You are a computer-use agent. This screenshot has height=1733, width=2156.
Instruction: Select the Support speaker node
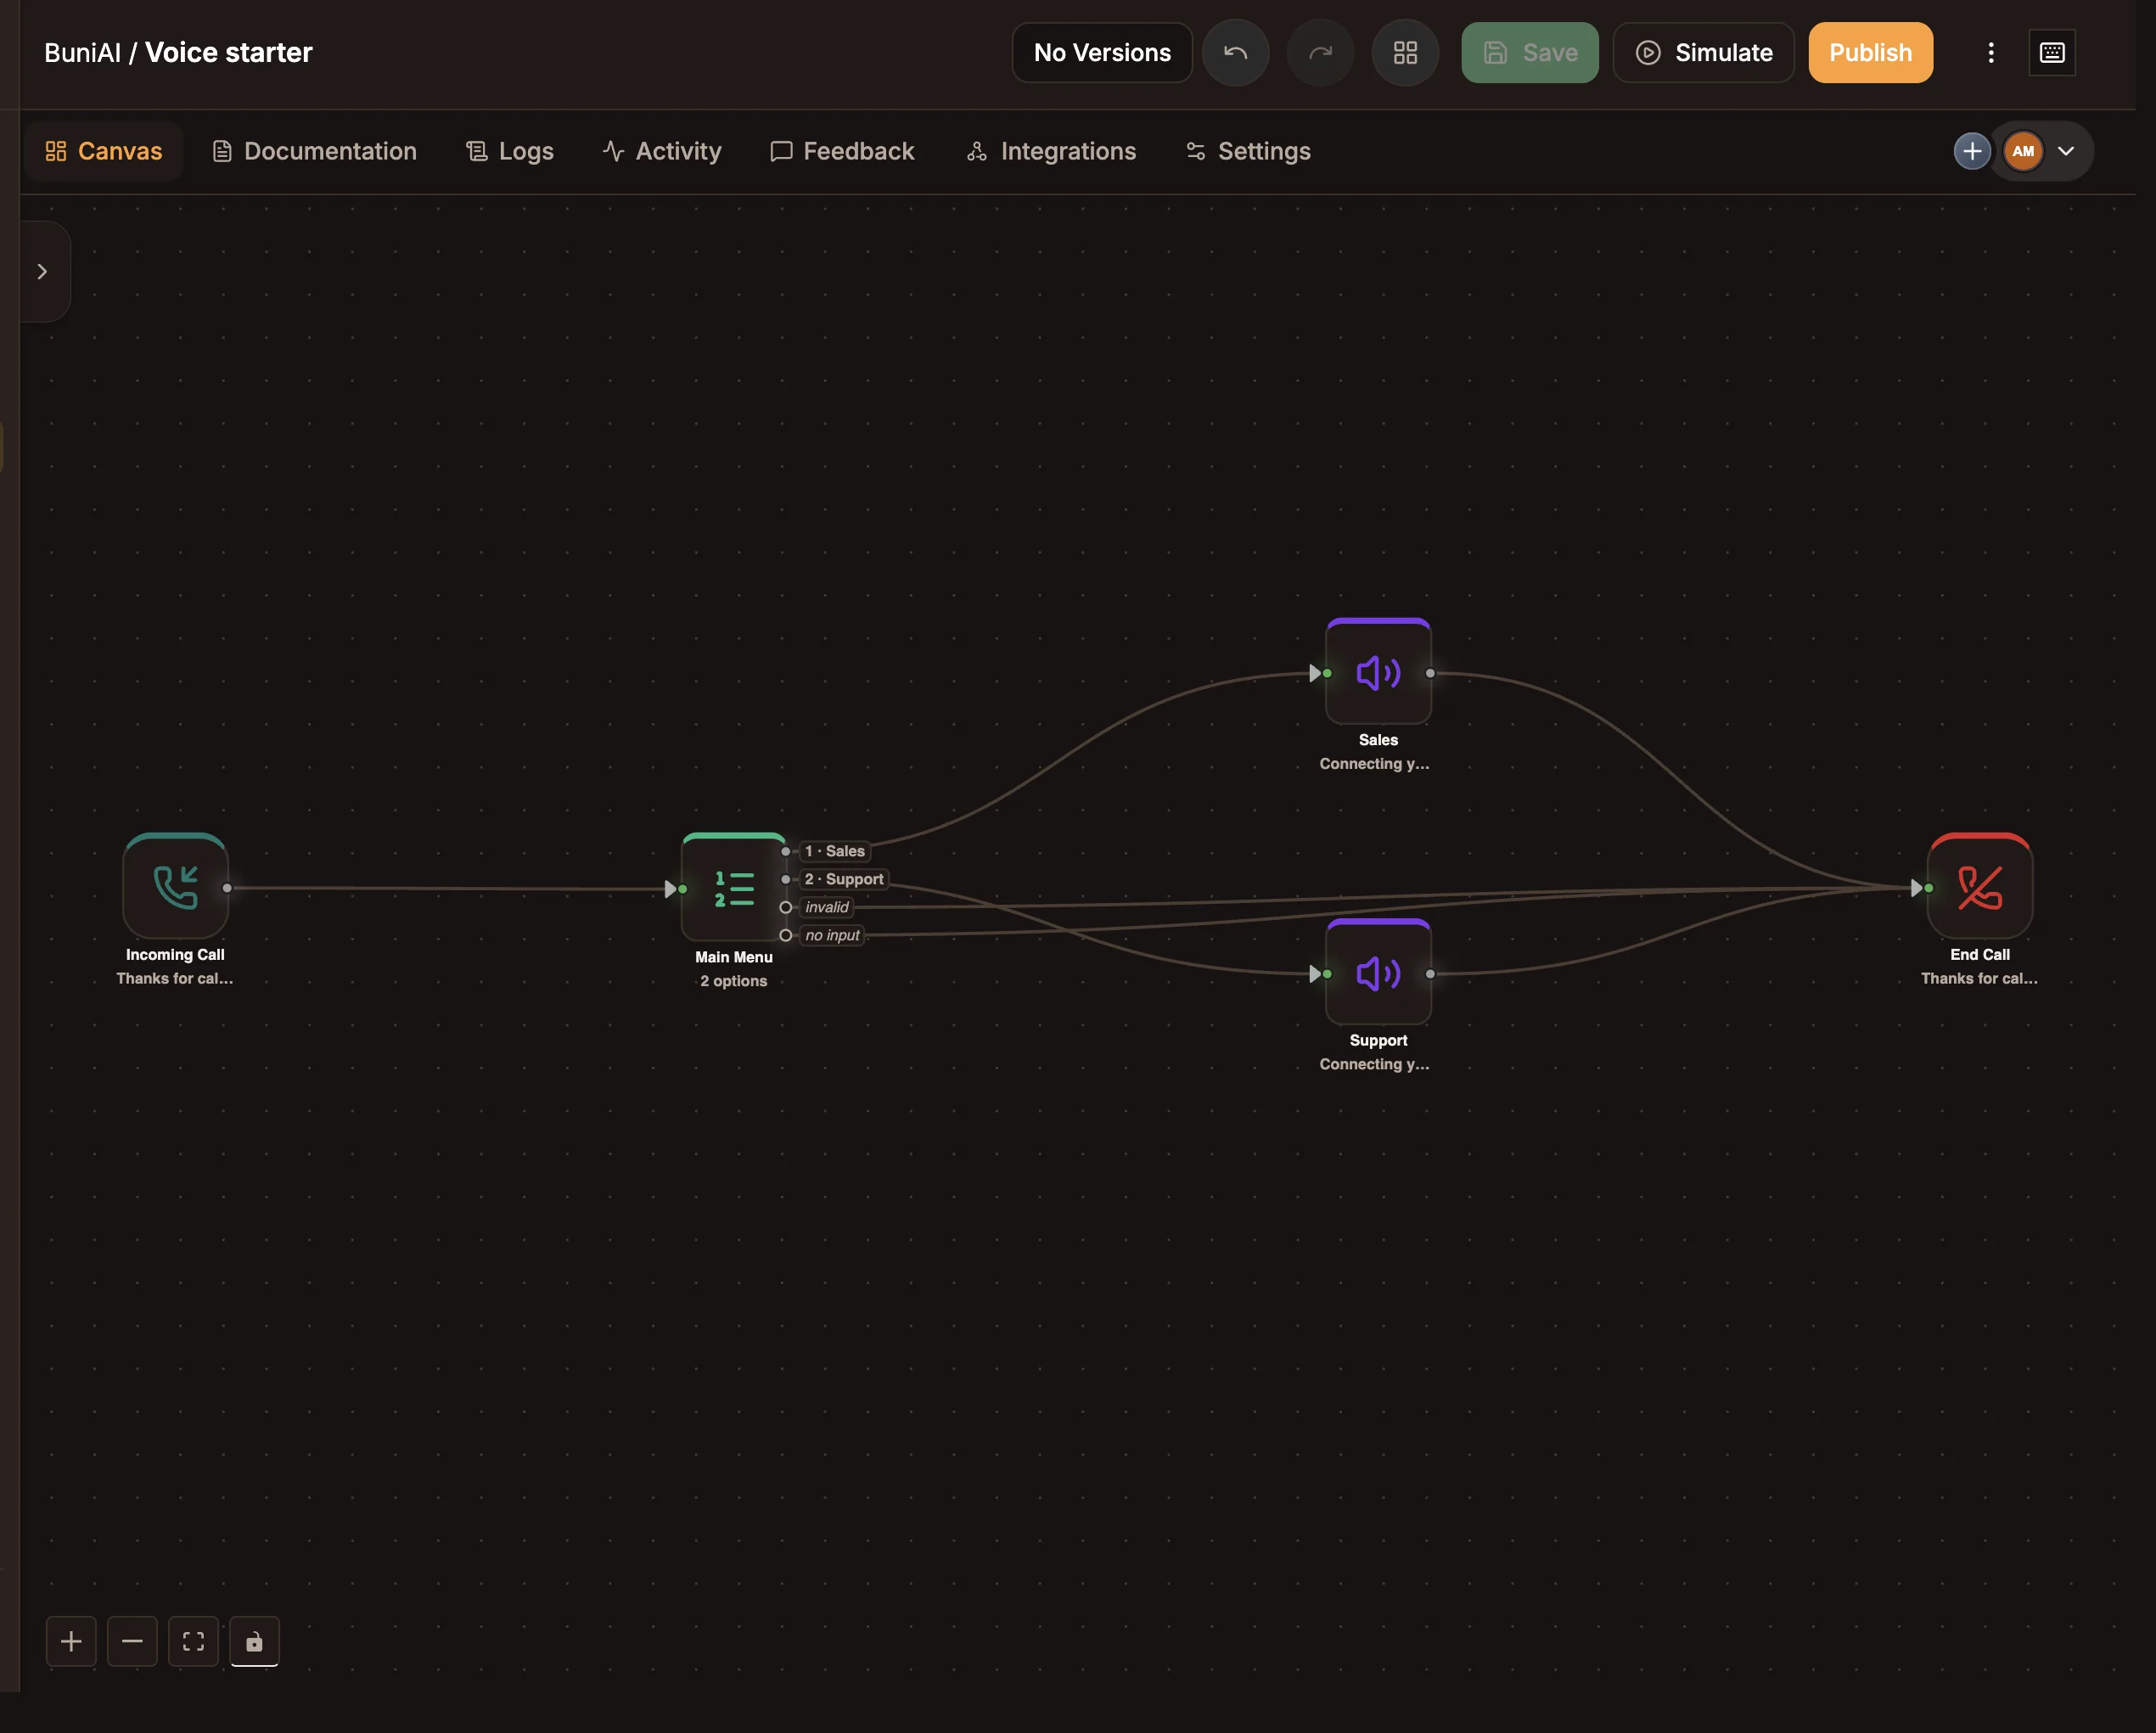[x=1378, y=972]
